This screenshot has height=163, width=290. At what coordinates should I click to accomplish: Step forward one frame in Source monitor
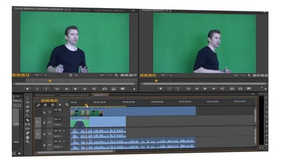[x=85, y=89]
